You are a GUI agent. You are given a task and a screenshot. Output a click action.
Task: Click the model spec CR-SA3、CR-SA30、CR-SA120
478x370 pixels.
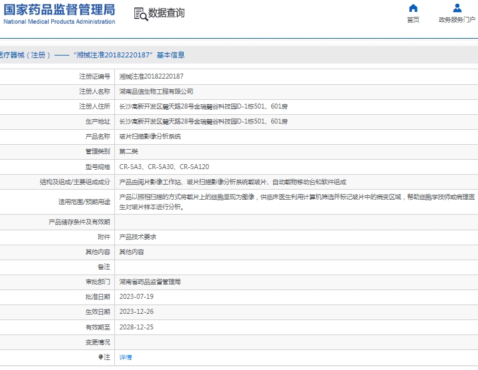click(x=164, y=167)
